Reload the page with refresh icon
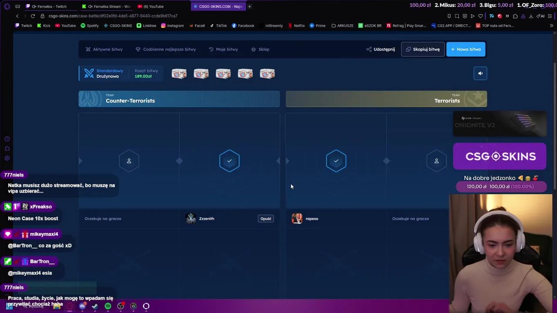The width and height of the screenshot is (557, 313). coord(33,16)
